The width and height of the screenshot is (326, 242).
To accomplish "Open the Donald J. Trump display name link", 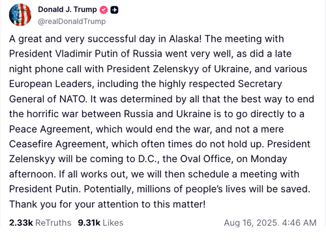I will point(67,9).
